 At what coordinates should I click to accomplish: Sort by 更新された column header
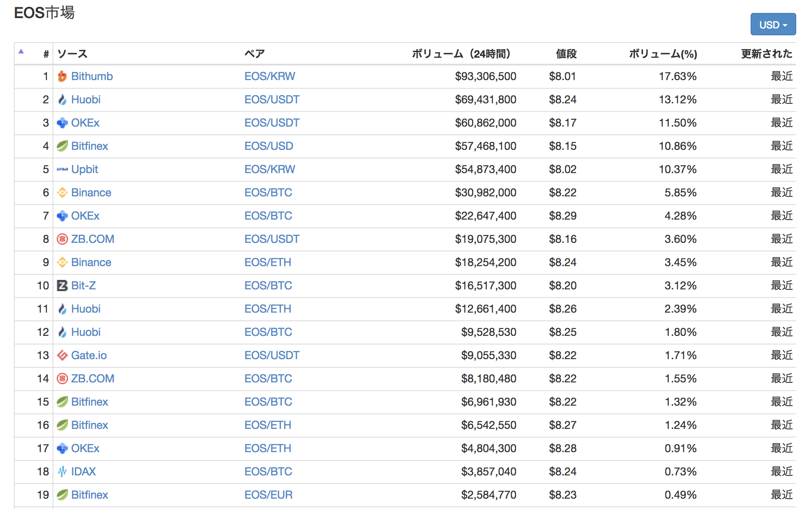pos(767,54)
